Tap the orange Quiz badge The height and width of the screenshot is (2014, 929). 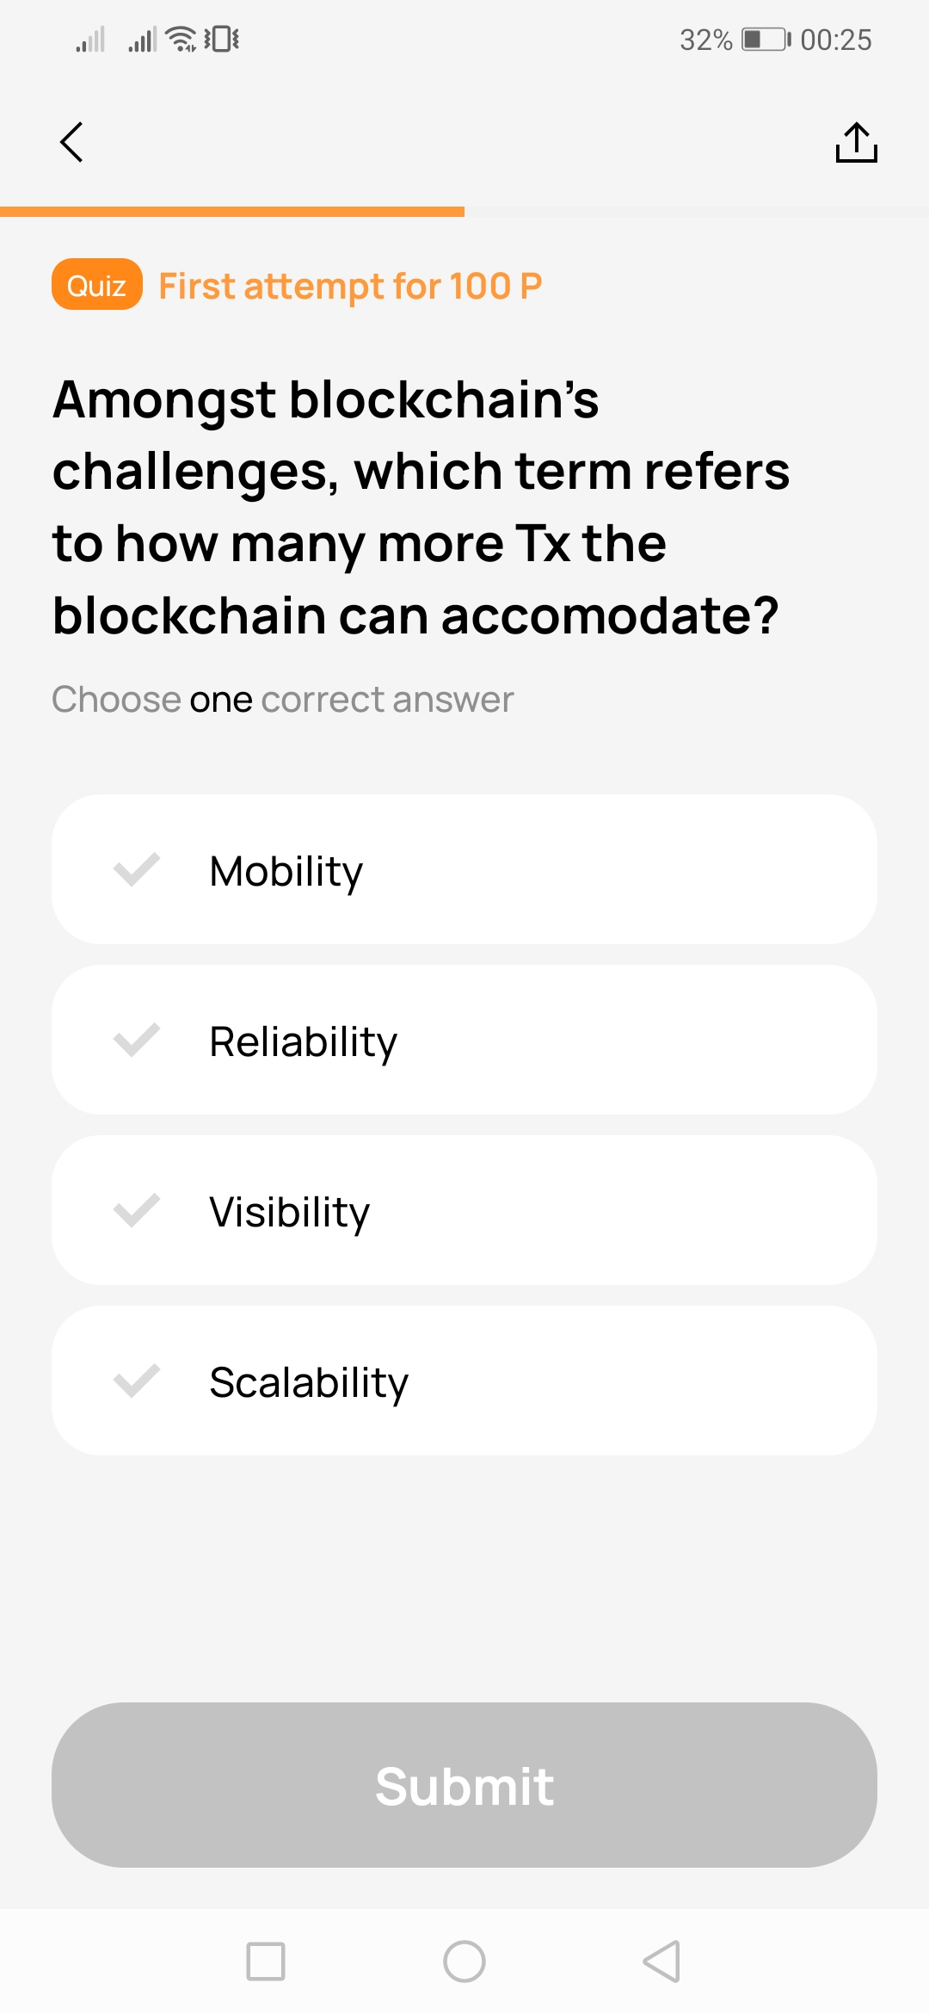tap(96, 285)
